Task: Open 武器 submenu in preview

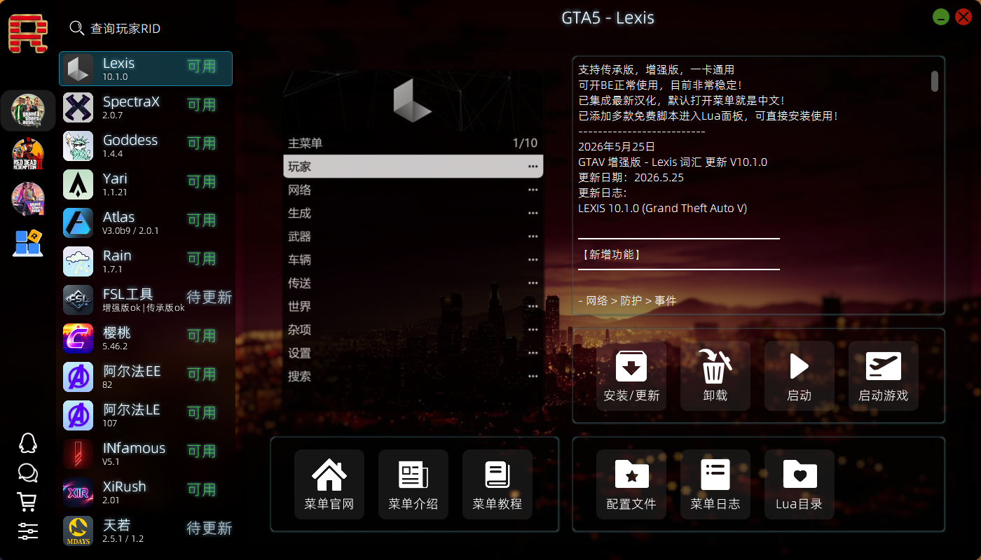Action: (413, 237)
